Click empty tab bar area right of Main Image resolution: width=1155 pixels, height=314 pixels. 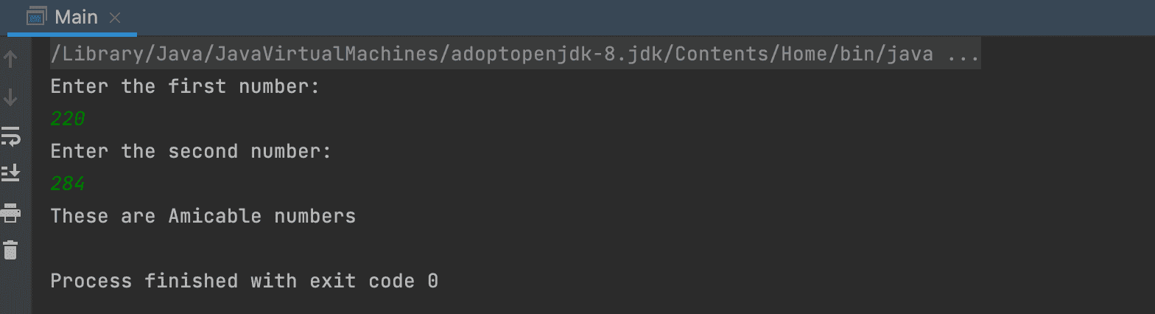point(589,18)
